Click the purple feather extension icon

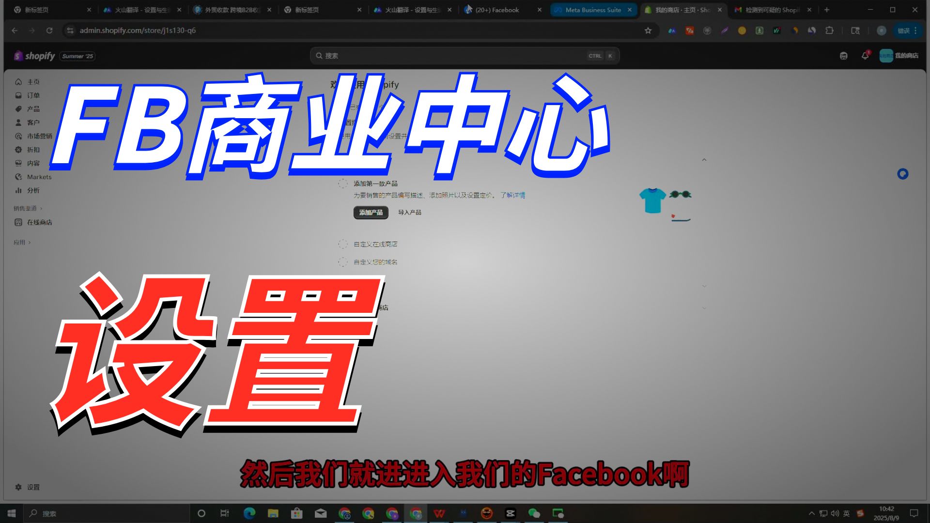(724, 31)
